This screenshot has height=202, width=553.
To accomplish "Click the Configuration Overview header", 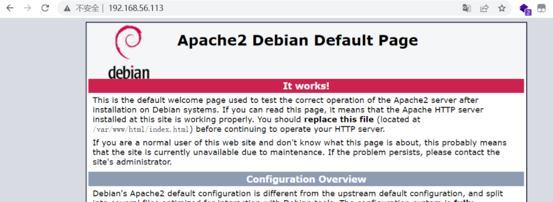I will pyautogui.click(x=306, y=179).
